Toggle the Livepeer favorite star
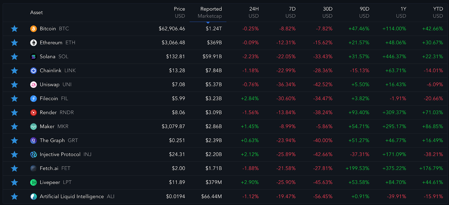The width and height of the screenshot is (449, 205). click(x=14, y=182)
